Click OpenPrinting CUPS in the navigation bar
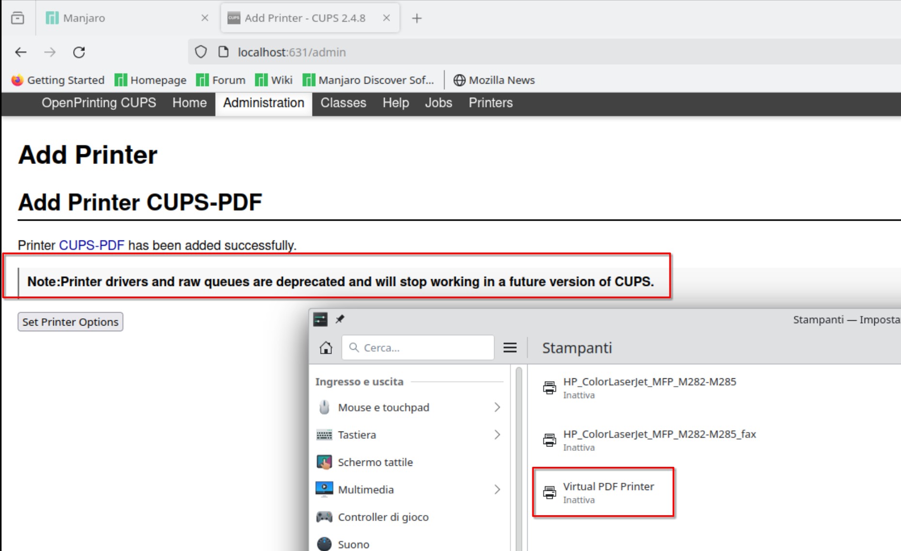This screenshot has width=901, height=551. click(99, 103)
